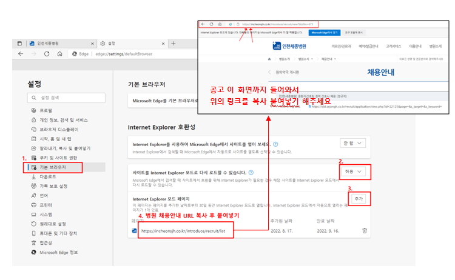Open 고객서비스 menu on hospital page

point(393,47)
